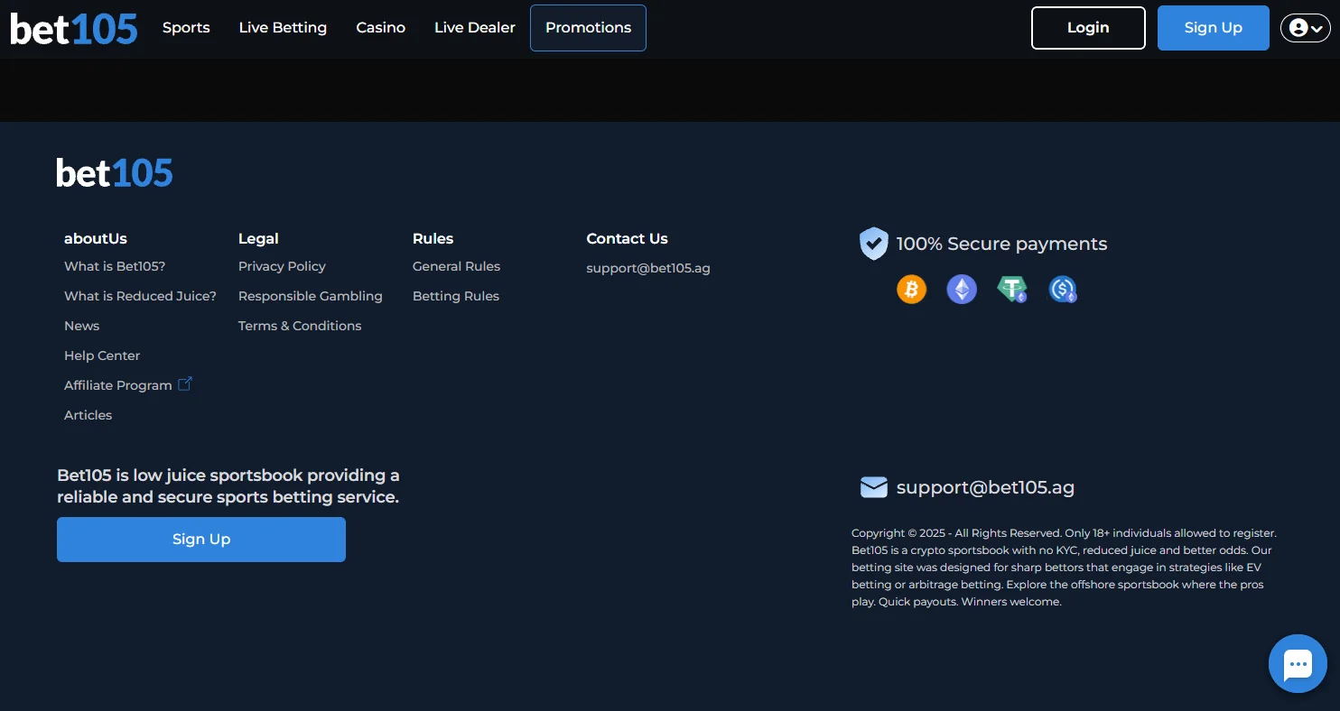The image size is (1340, 711).
Task: Click the Contact Us heading
Action: [x=627, y=238]
